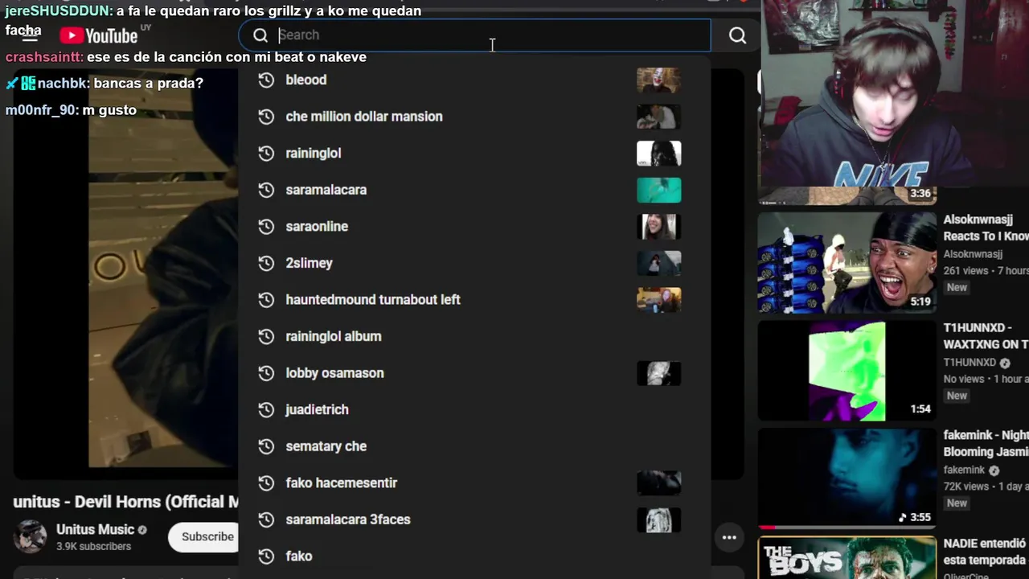Click history clock icon beside 'fako hacemesentir'
Image resolution: width=1029 pixels, height=579 pixels.
pyautogui.click(x=266, y=482)
